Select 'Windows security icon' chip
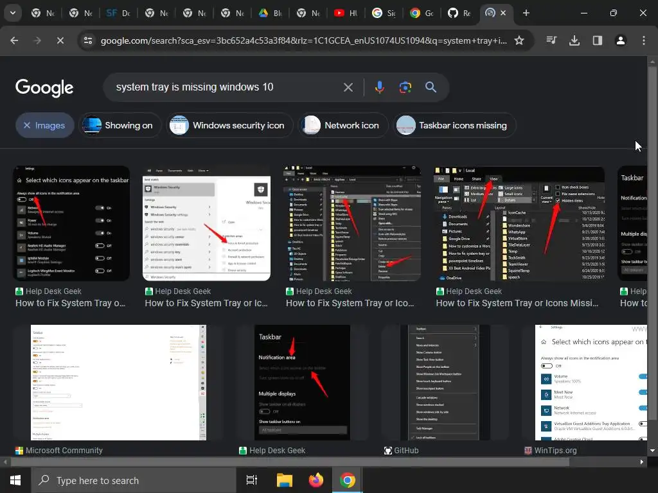The image size is (658, 493). (x=229, y=125)
